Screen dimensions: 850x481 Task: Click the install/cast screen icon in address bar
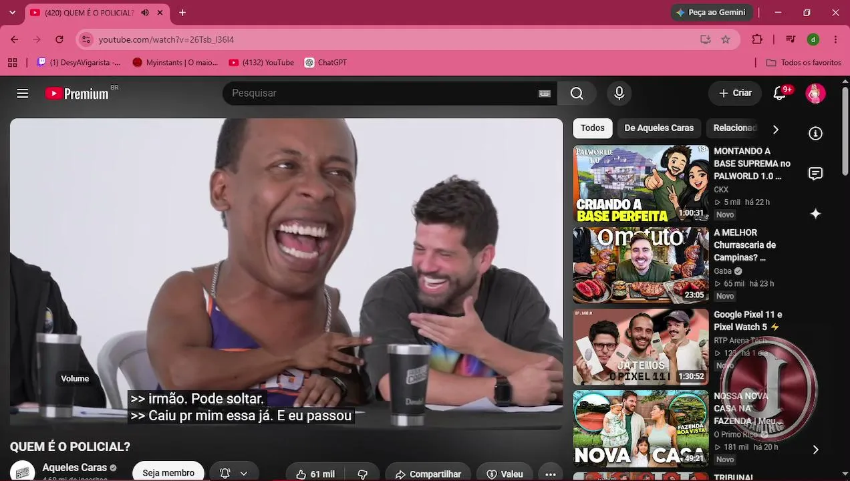coord(705,39)
